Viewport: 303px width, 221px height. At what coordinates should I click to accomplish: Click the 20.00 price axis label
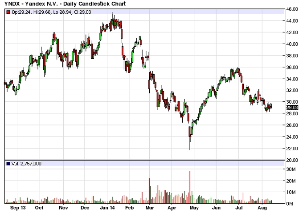coord(292,160)
